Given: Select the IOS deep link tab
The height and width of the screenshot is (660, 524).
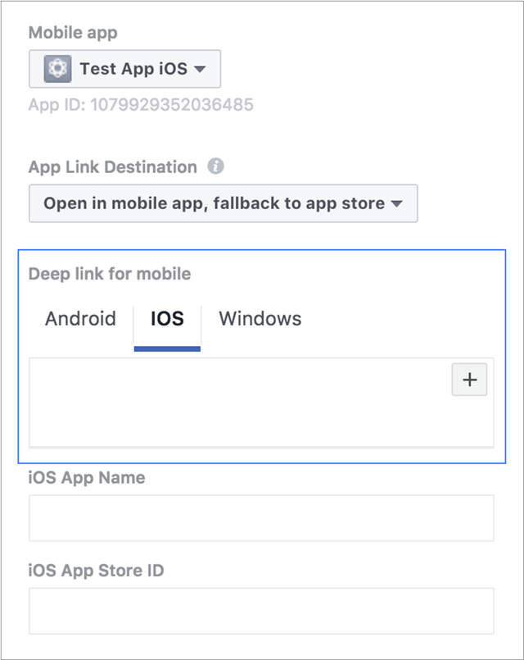Looking at the screenshot, I should click(166, 319).
